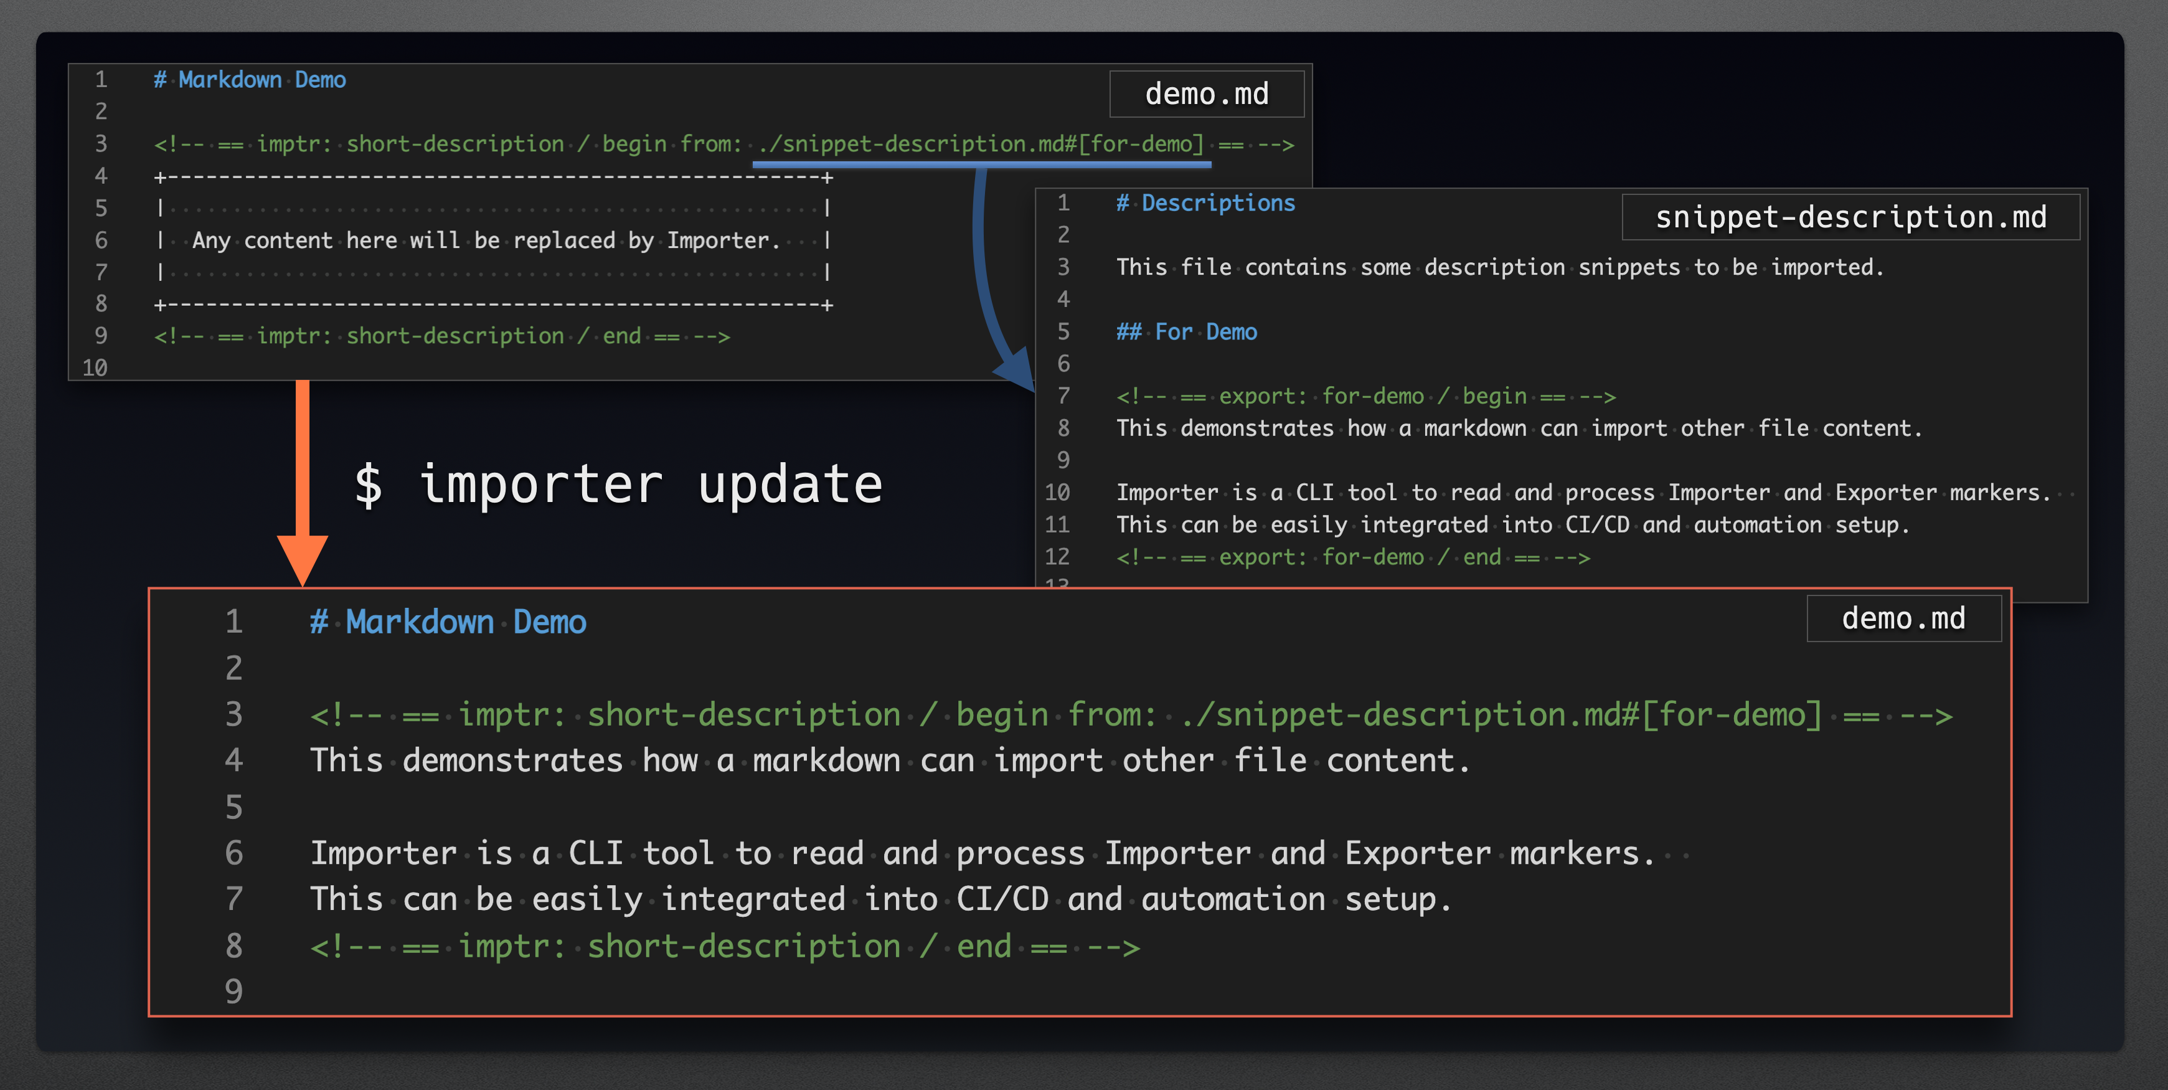Click 'Any content here will be replaced by Importer.' line

point(486,240)
